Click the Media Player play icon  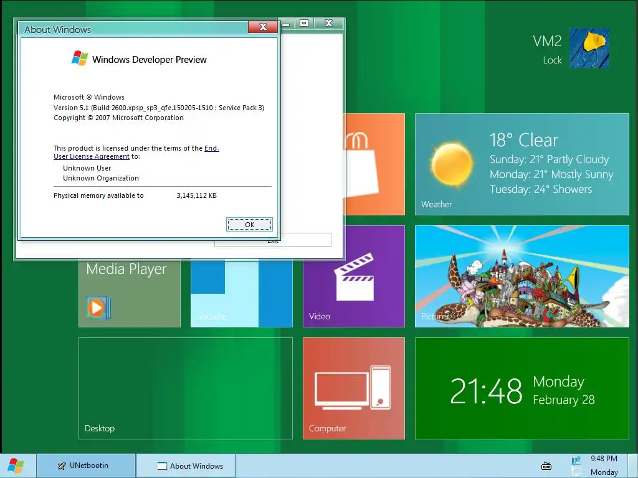click(x=98, y=307)
